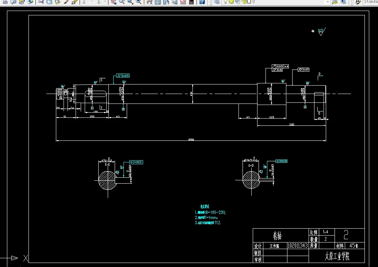
Task: Click the Cut scissors icon
Action: click(41, 2)
